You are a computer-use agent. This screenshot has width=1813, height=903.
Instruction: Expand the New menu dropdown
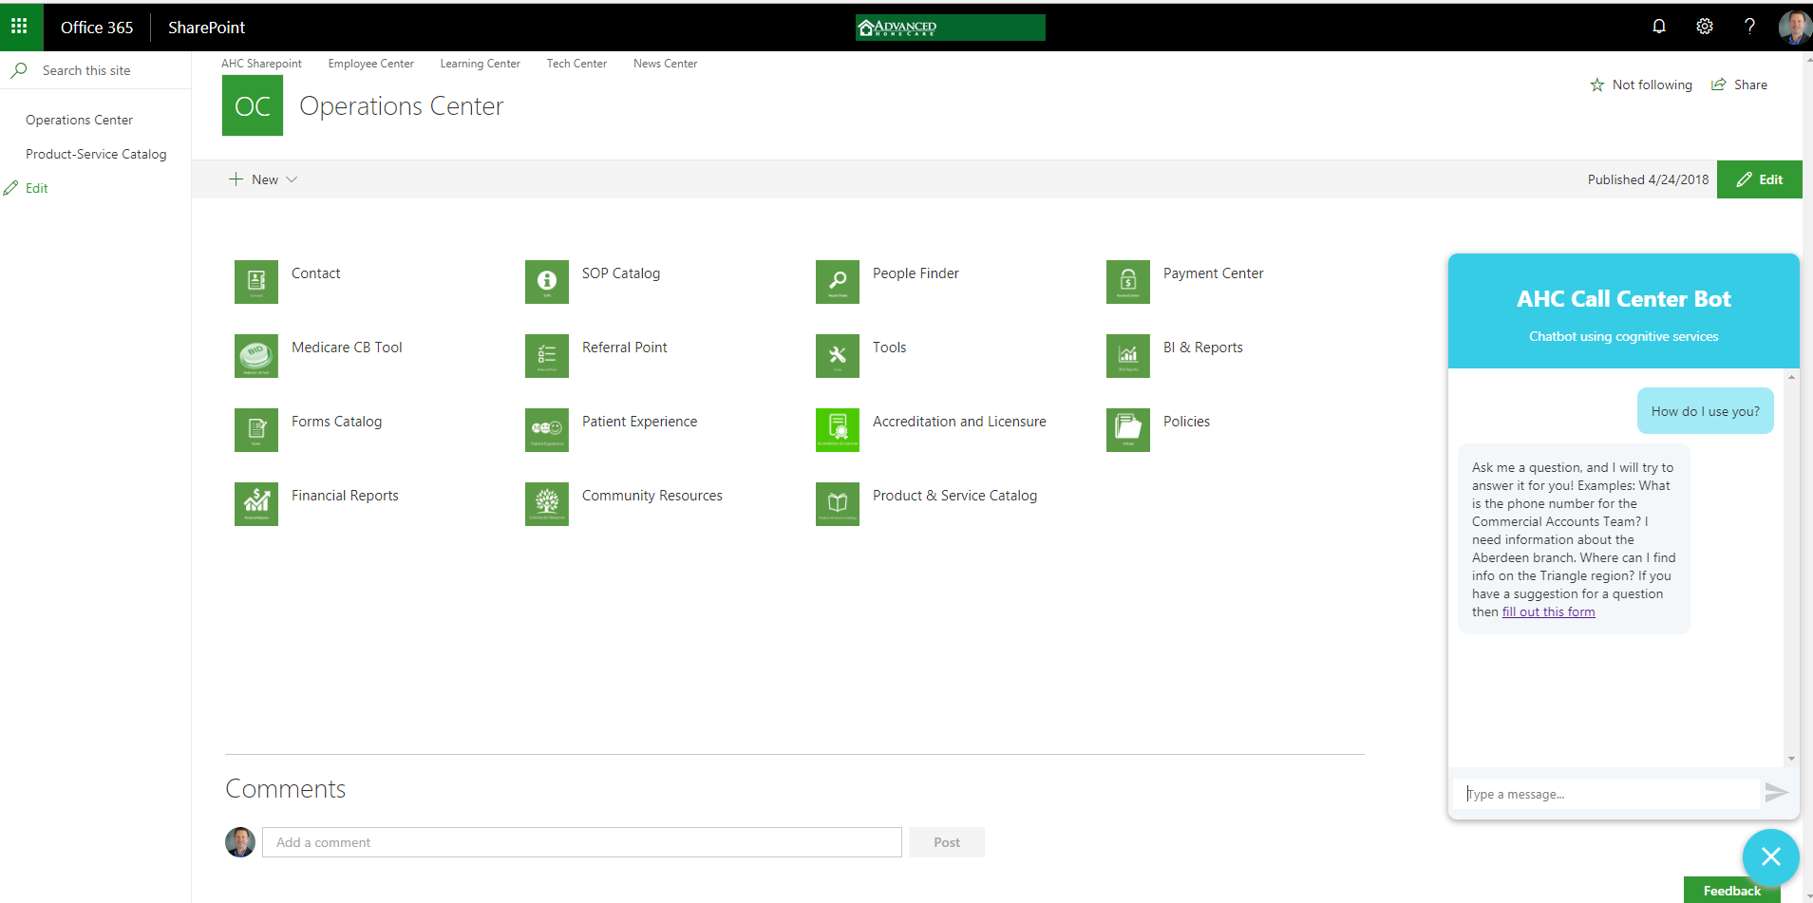pos(293,179)
